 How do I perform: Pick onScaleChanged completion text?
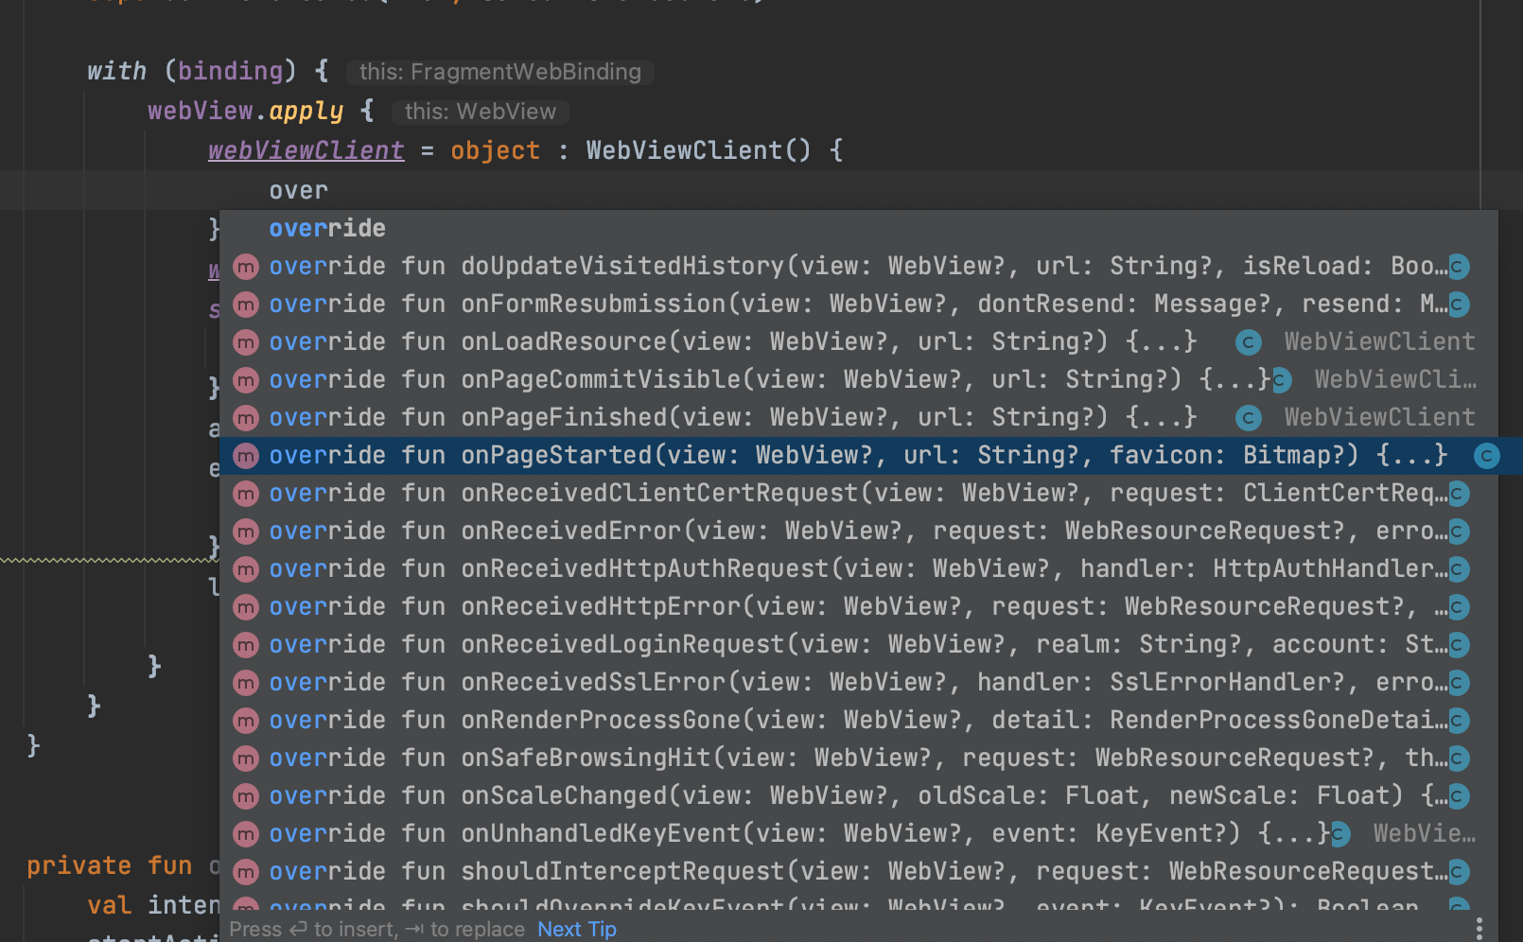point(858,795)
